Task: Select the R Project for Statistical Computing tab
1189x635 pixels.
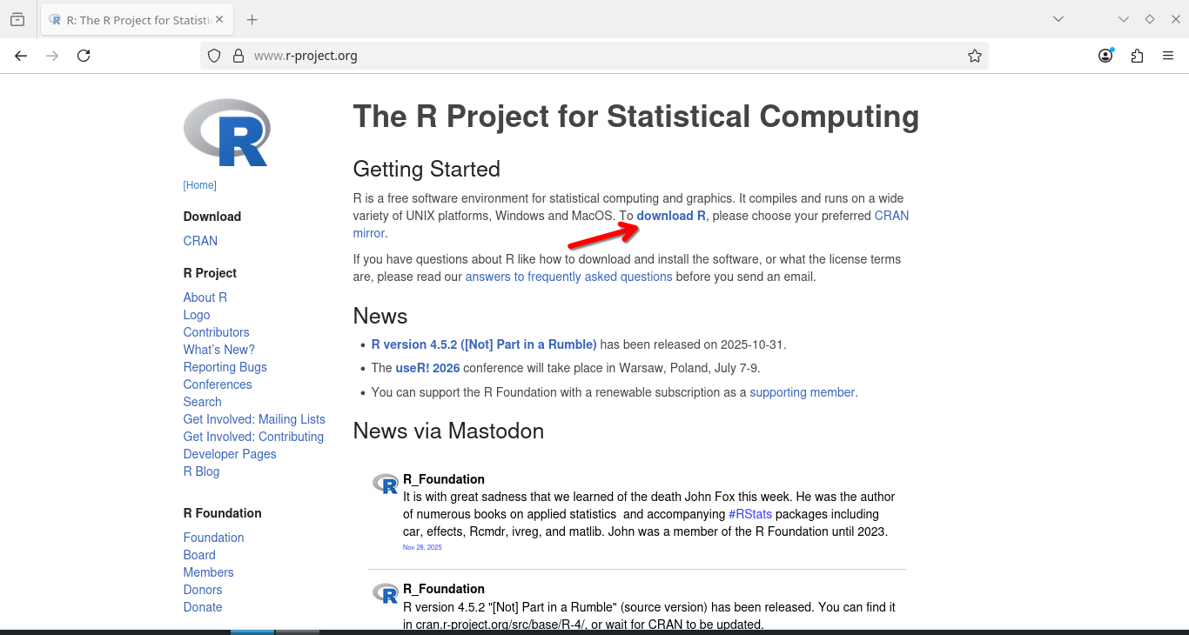Action: click(131, 19)
